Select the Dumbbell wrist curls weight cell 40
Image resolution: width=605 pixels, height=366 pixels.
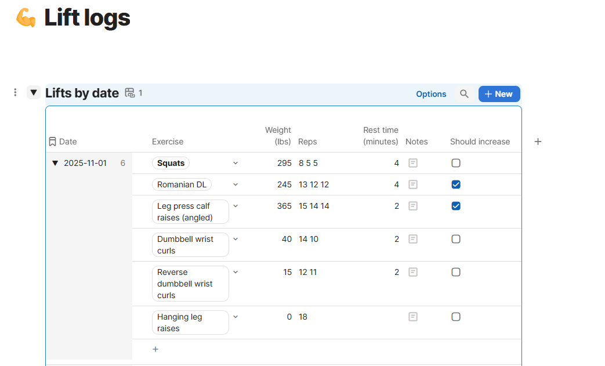point(287,239)
